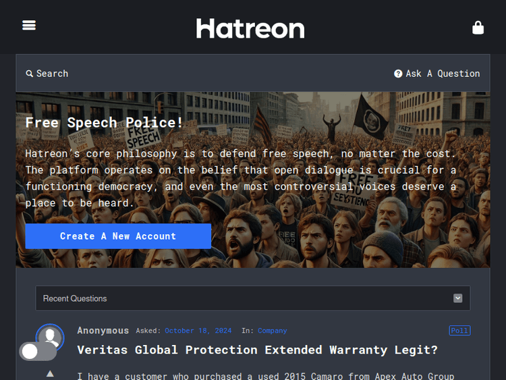506x380 pixels.
Task: Click the excerpt about the 2015 Camaro
Action: [x=266, y=376]
